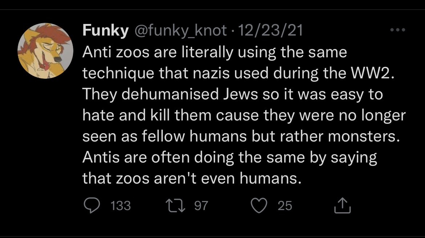
Task: View the 25 likes count
Action: tap(285, 205)
